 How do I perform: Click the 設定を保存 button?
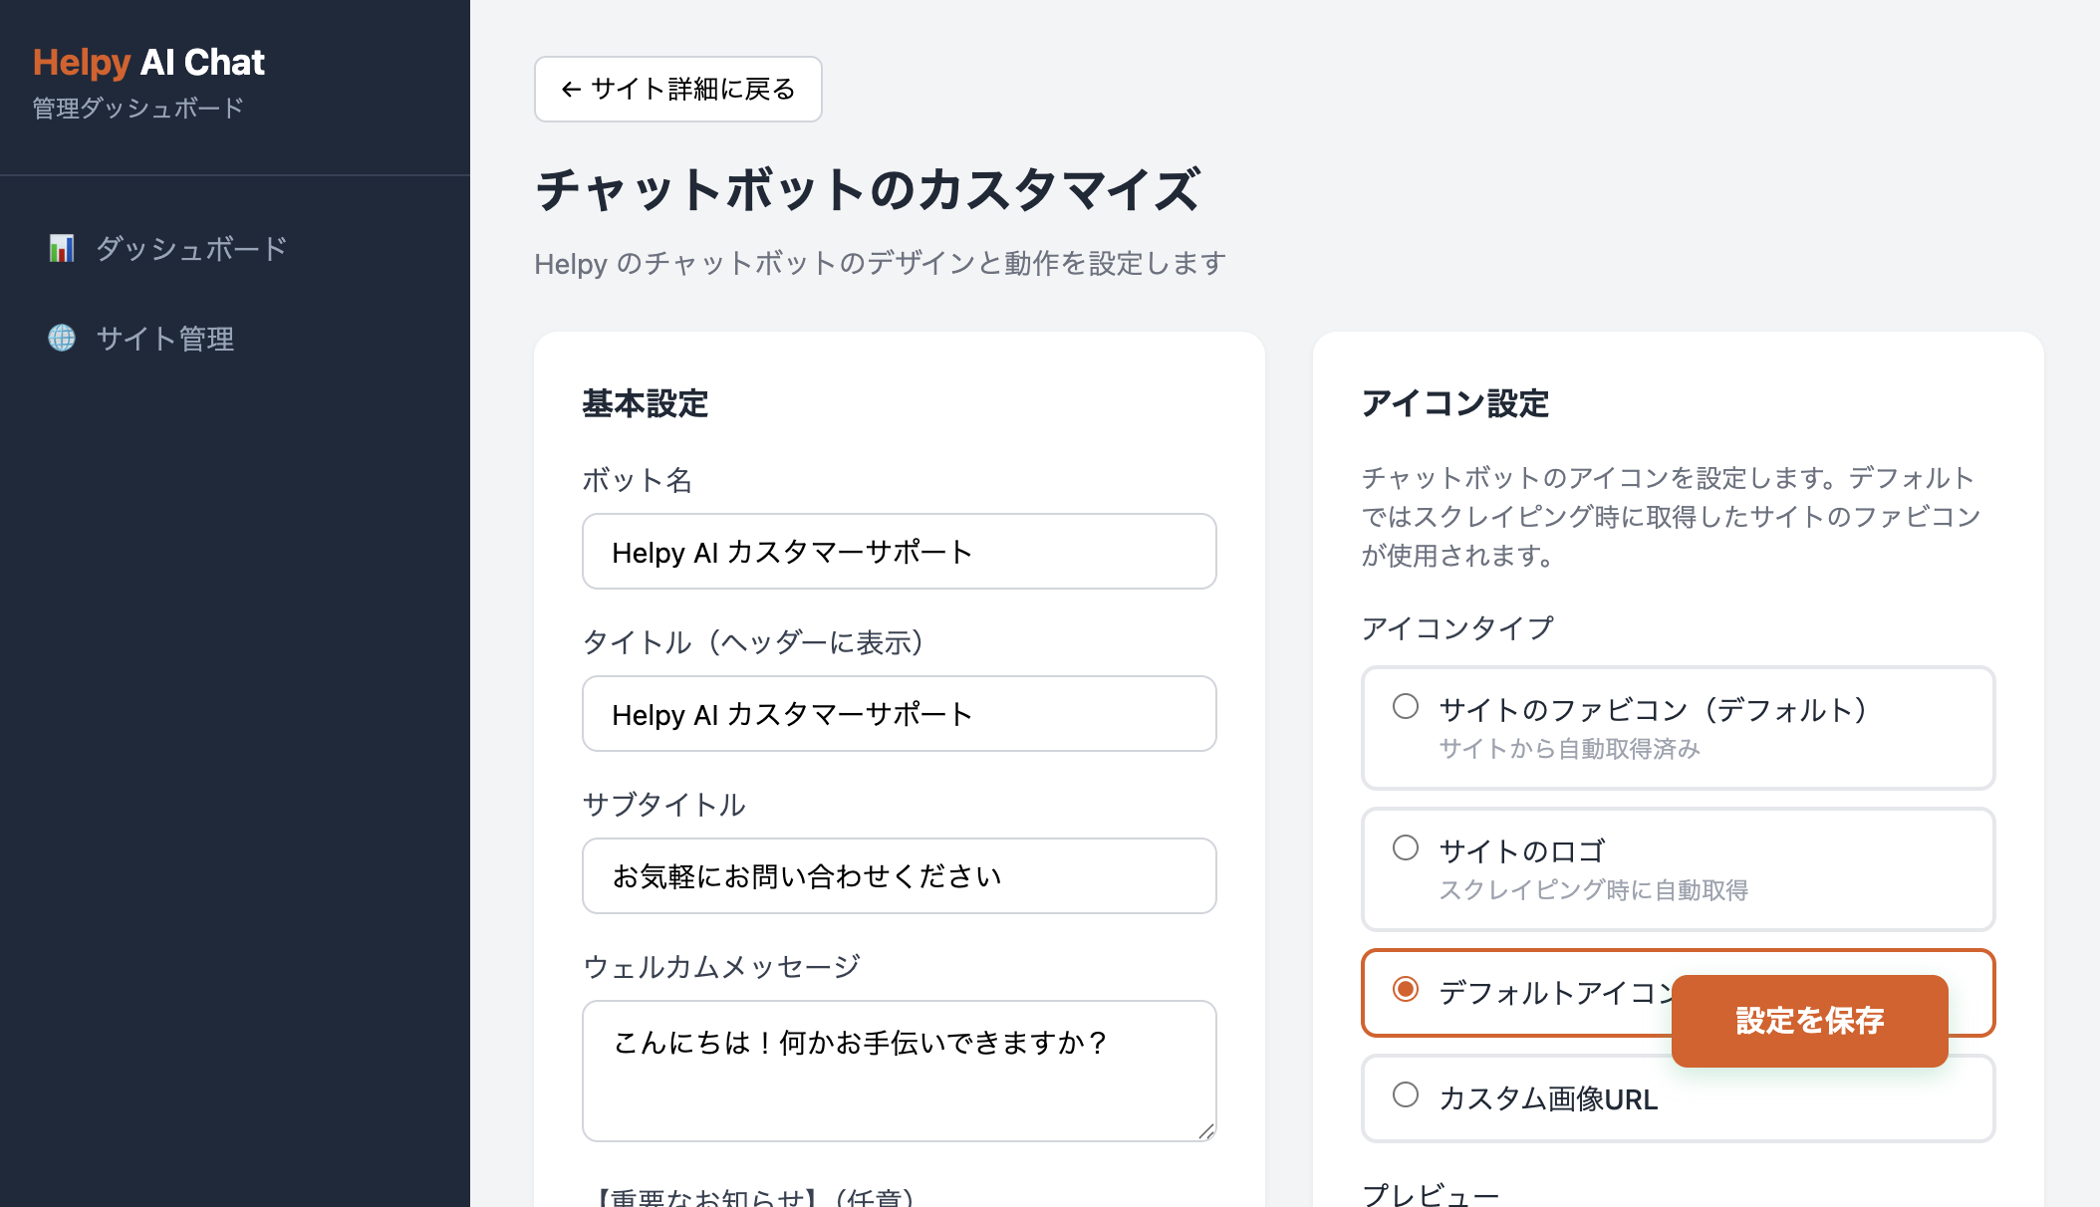coord(1810,1021)
